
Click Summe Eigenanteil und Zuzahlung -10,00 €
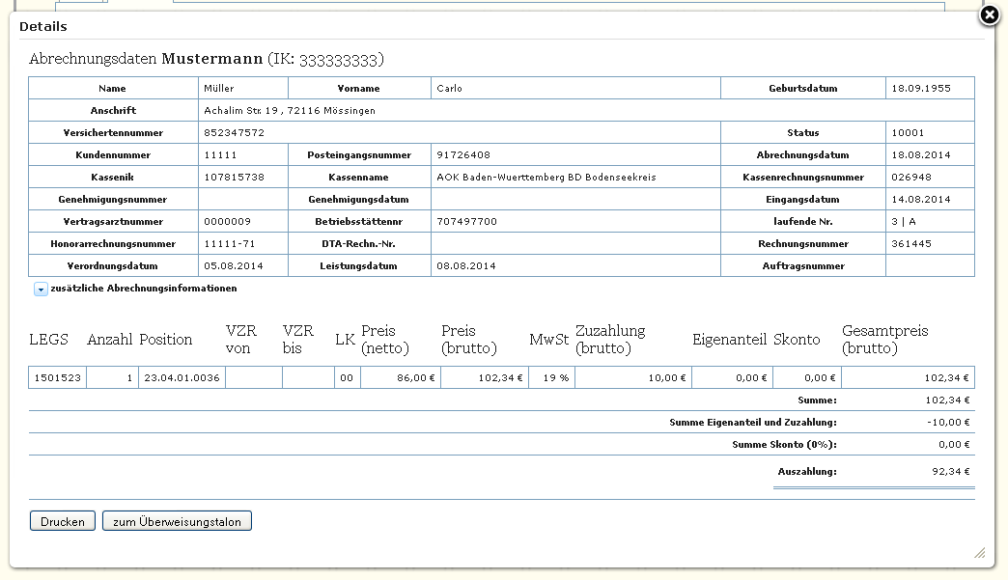click(x=948, y=423)
